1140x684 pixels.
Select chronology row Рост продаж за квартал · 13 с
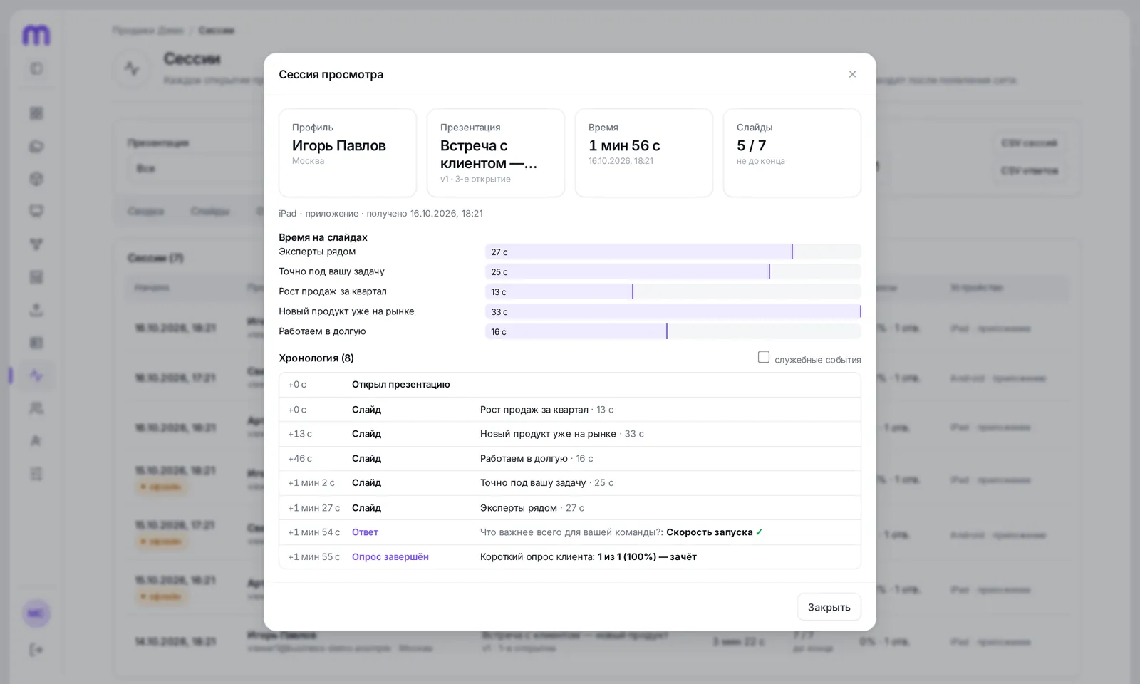(570, 410)
